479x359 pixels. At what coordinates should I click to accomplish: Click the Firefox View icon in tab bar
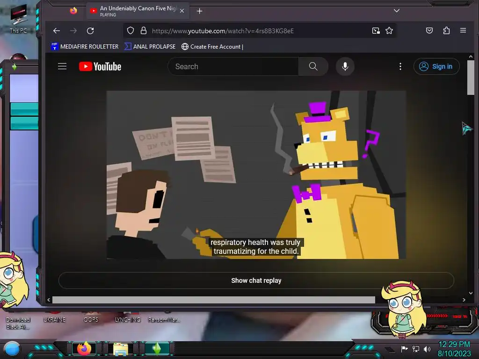coord(73,11)
